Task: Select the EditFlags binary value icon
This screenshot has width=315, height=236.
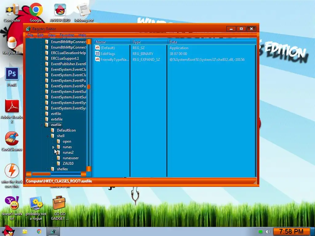Action: [x=97, y=53]
